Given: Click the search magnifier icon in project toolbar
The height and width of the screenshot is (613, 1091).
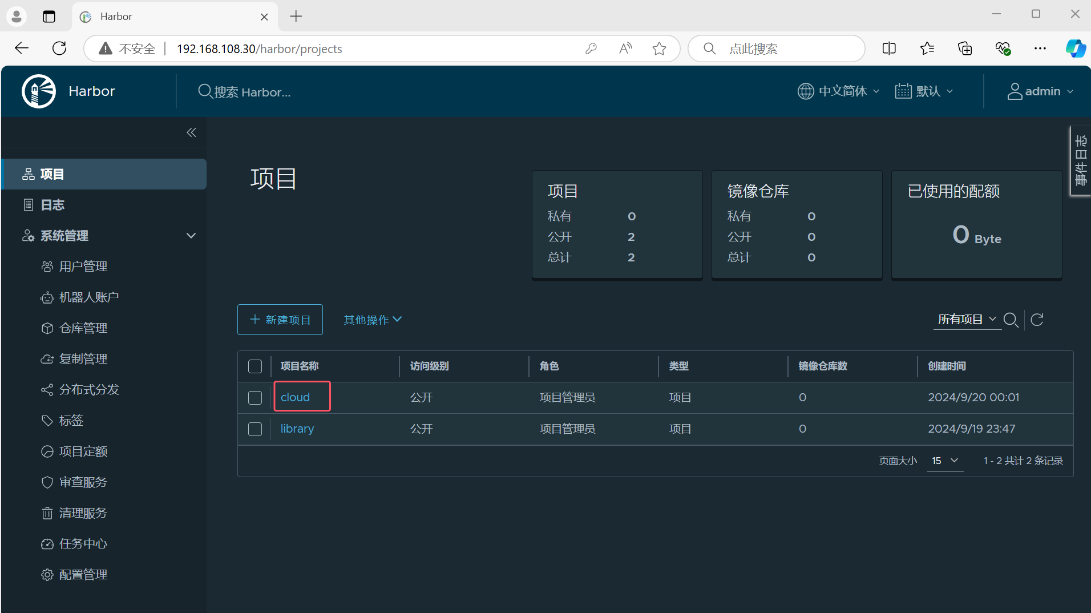Looking at the screenshot, I should 1011,320.
